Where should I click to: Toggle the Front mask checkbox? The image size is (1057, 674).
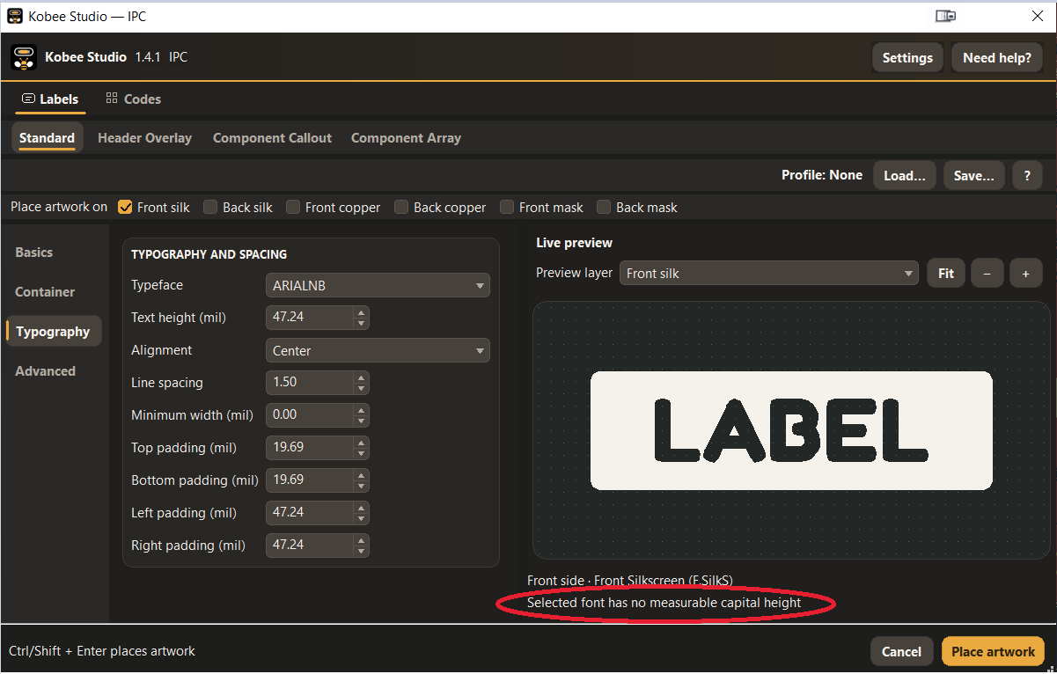pos(507,207)
